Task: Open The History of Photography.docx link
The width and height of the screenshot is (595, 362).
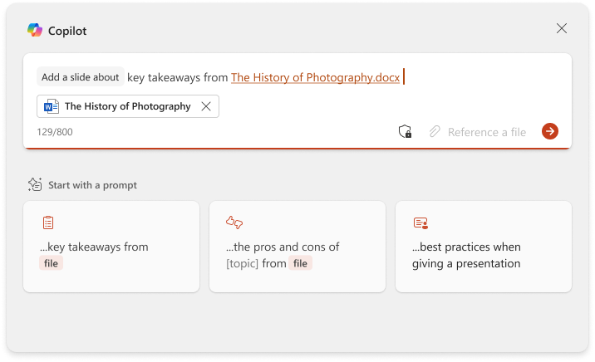Action: [316, 77]
